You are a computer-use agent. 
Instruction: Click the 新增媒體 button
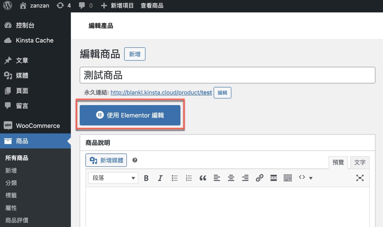[x=106, y=160]
